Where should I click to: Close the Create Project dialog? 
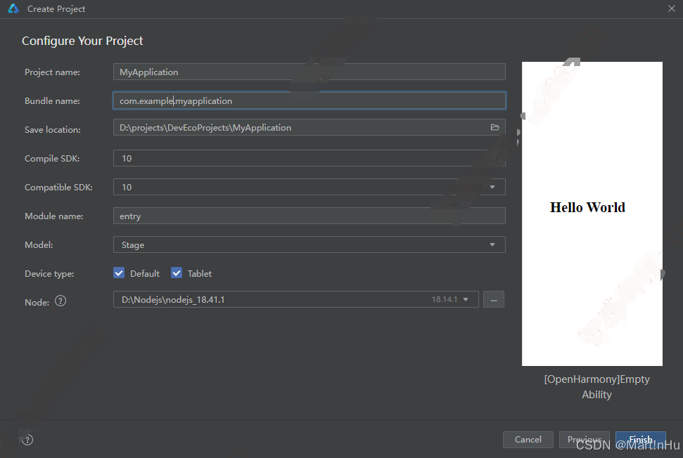click(x=672, y=8)
